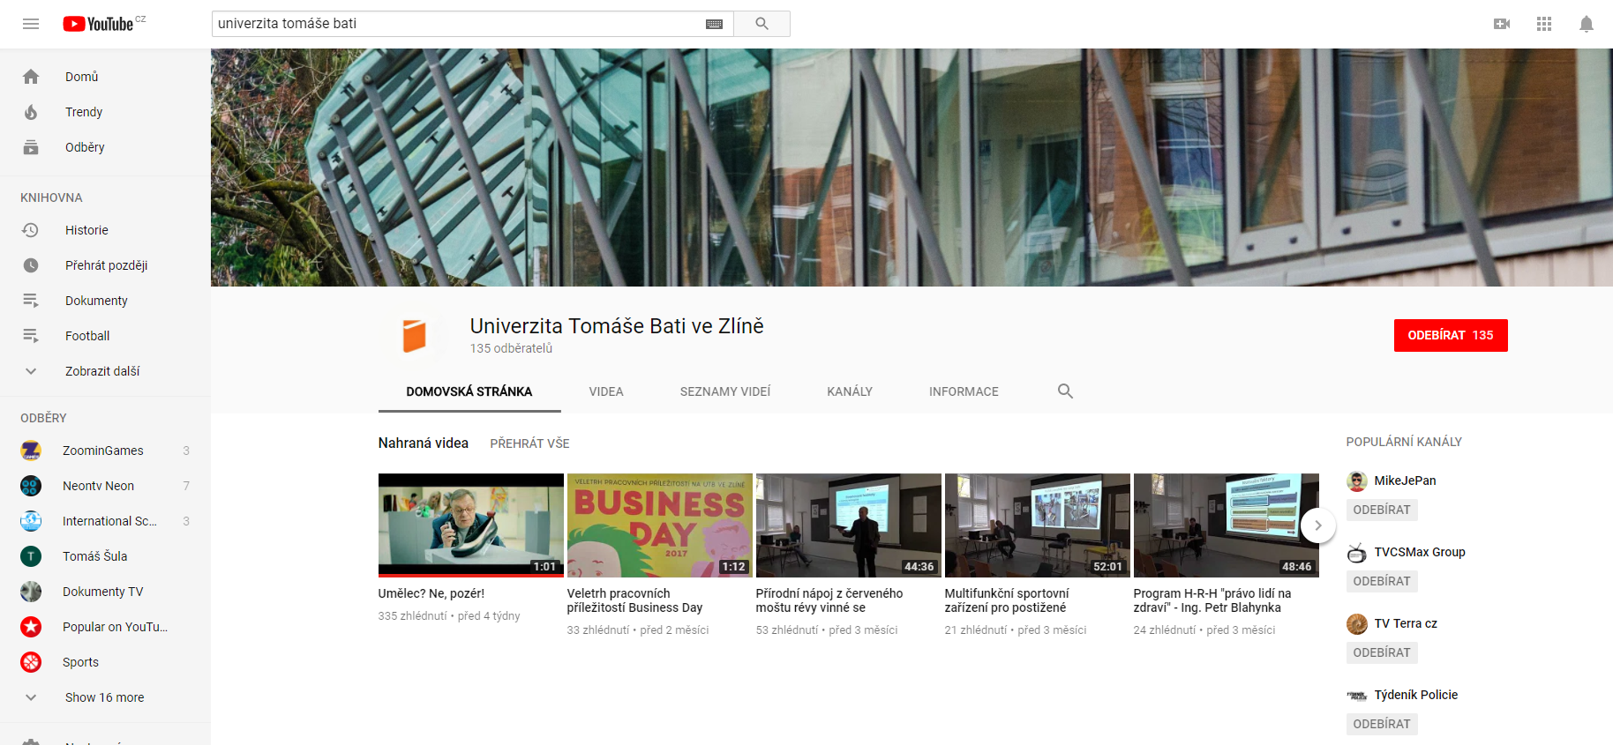Screen dimensions: 1613x745
Task: Click the Dokumenty playlist icon
Action: tap(31, 301)
